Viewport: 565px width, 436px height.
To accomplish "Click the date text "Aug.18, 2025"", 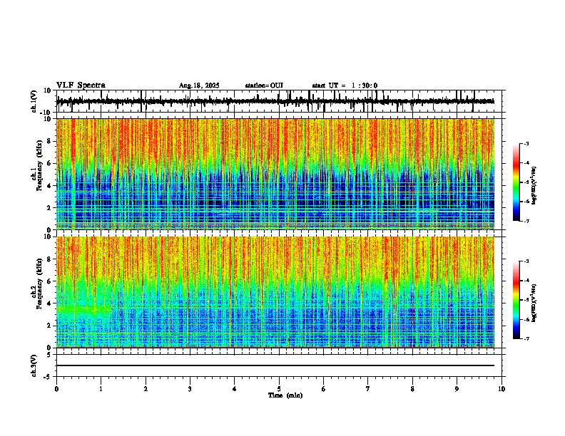I will coord(199,85).
